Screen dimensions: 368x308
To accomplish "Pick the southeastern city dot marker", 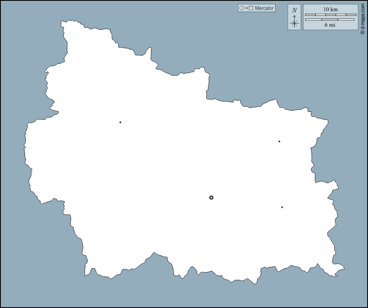I will 282,207.
